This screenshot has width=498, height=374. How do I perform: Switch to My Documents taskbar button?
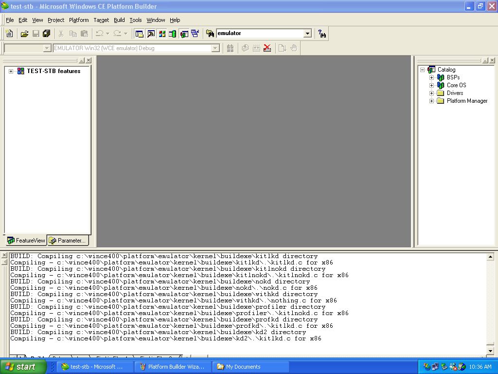250,367
